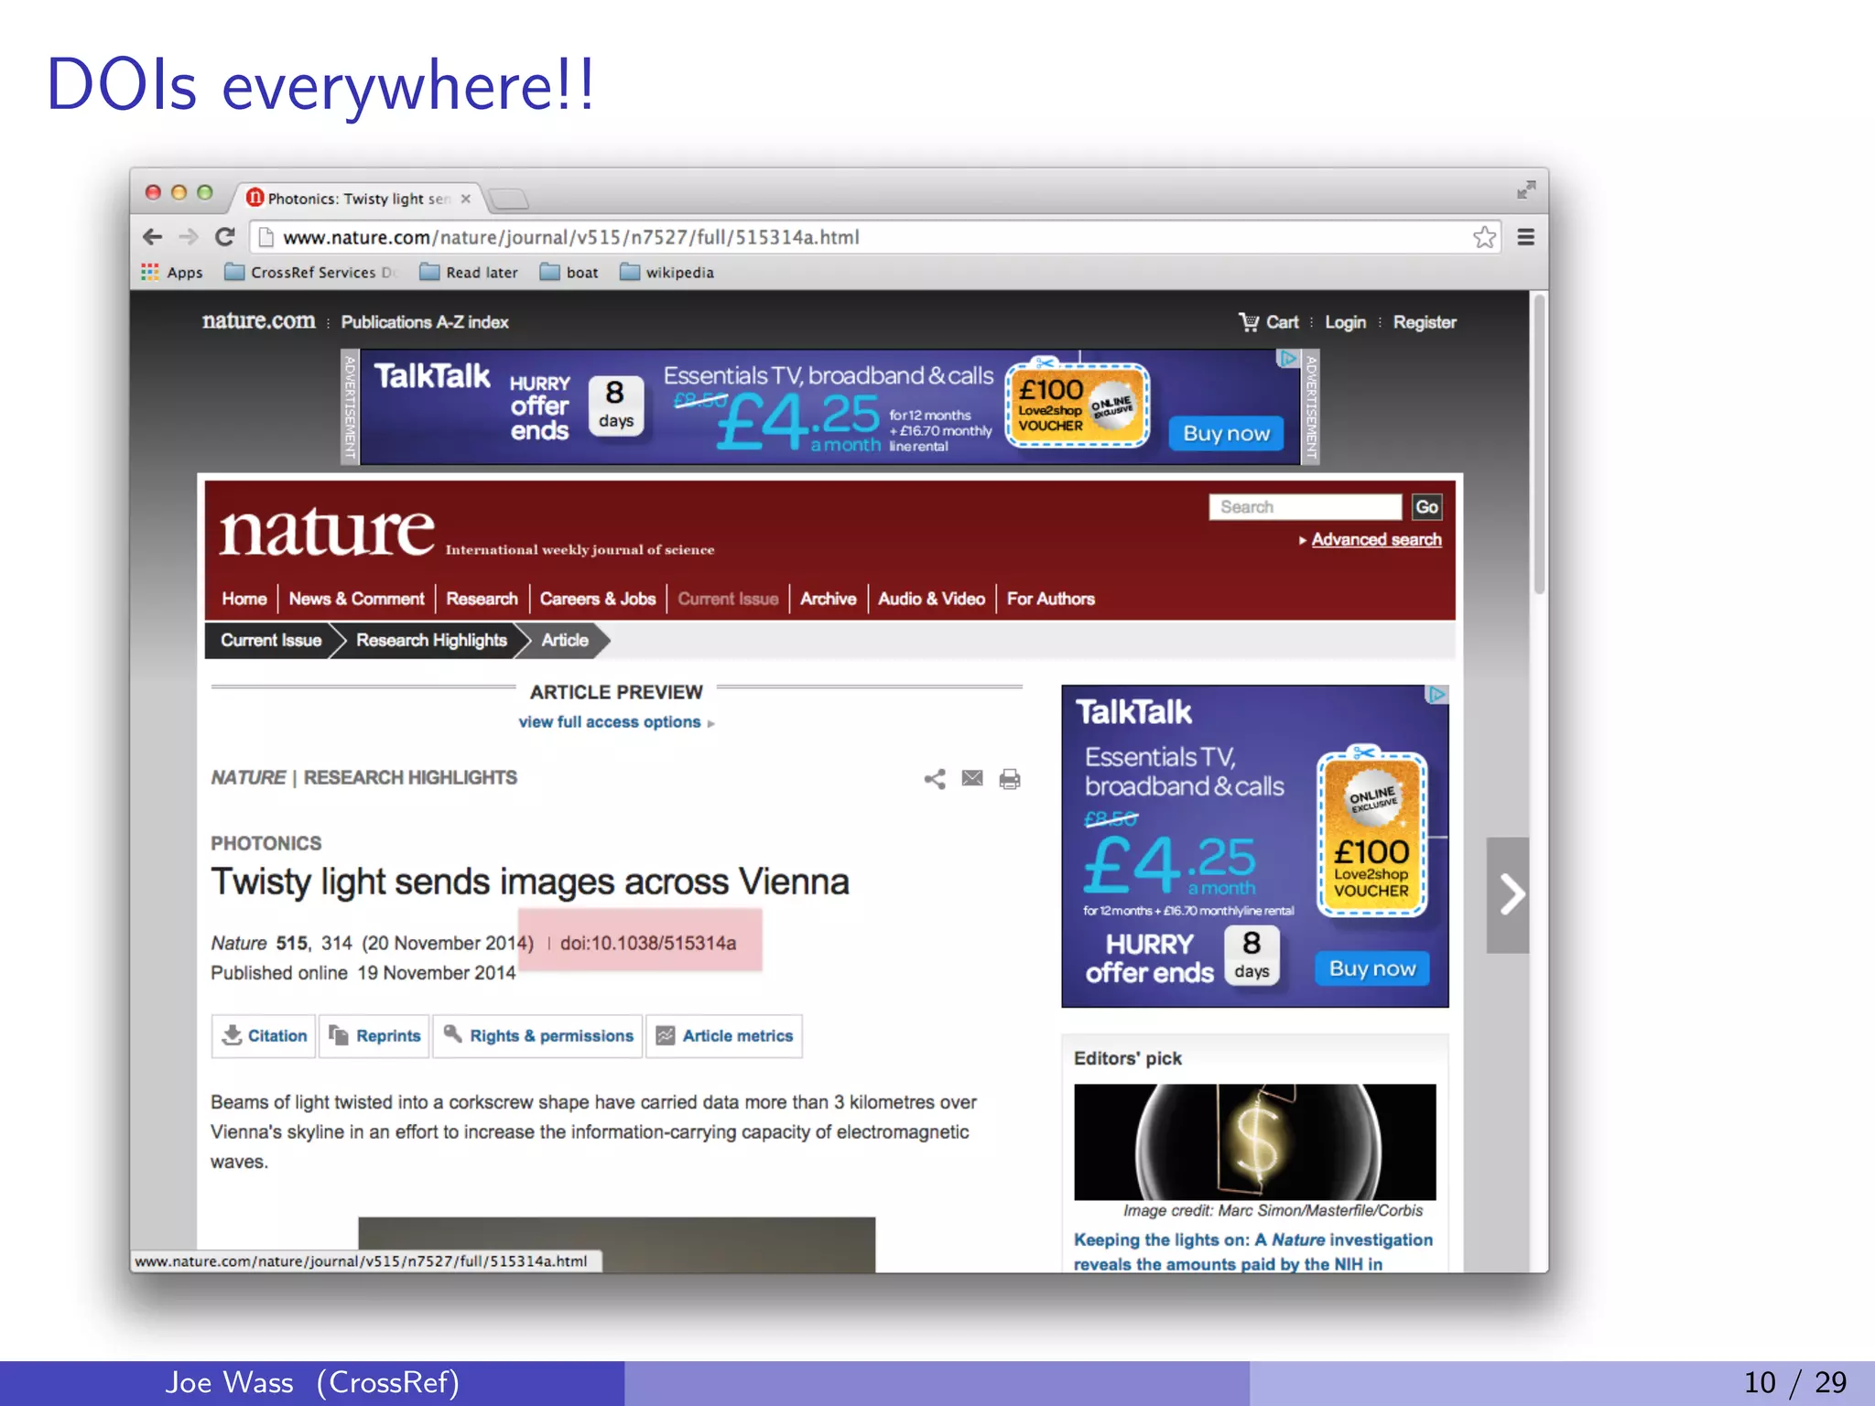
Task: Open Publications A-Z index
Action: coord(425,322)
